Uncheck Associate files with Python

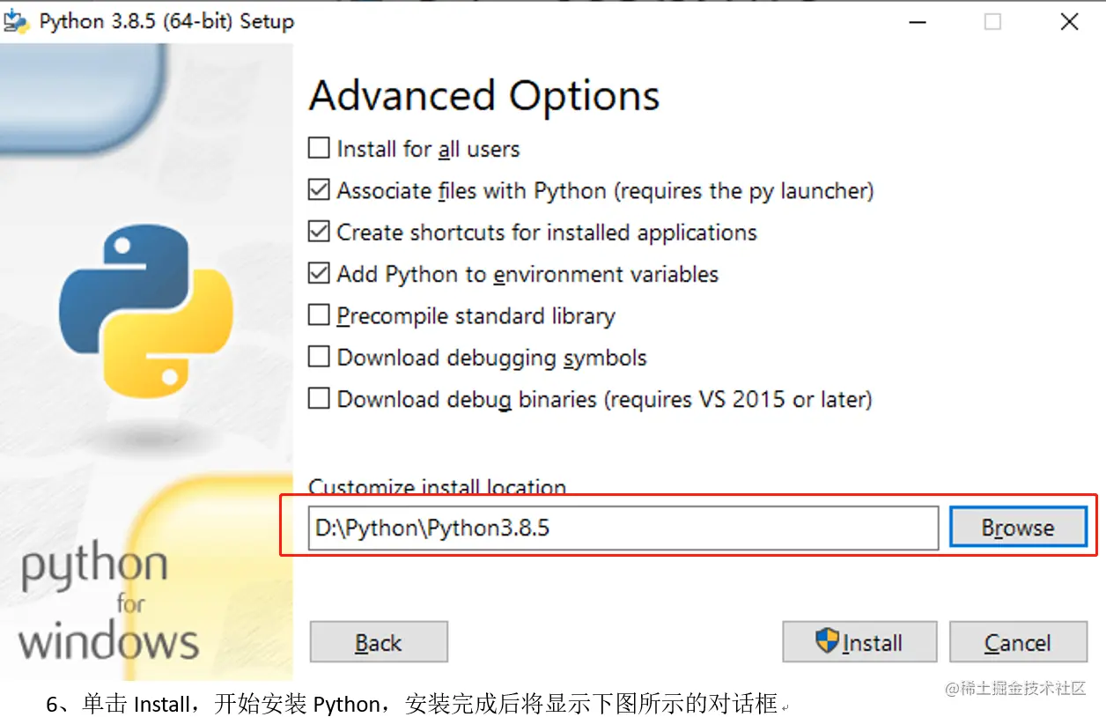click(x=319, y=189)
